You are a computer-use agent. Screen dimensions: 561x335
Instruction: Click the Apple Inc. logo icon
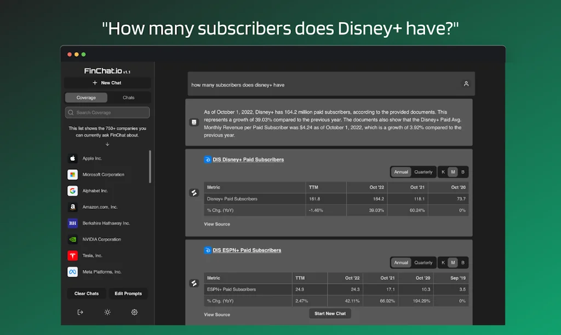click(x=72, y=158)
